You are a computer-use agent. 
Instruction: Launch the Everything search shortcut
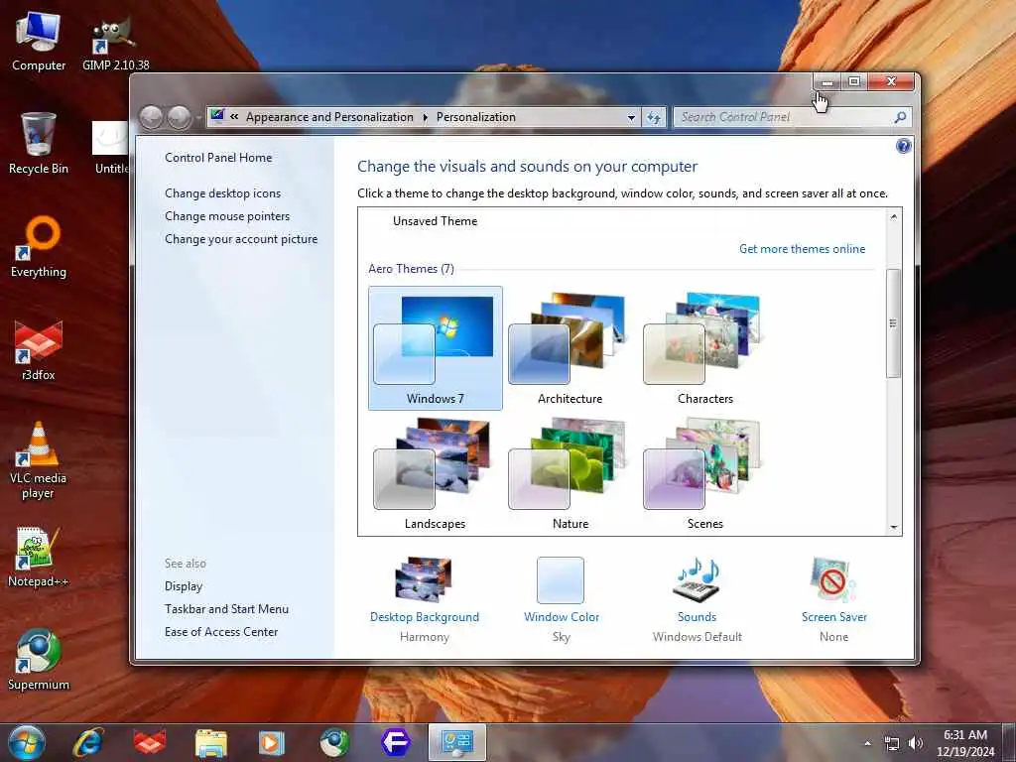(39, 247)
